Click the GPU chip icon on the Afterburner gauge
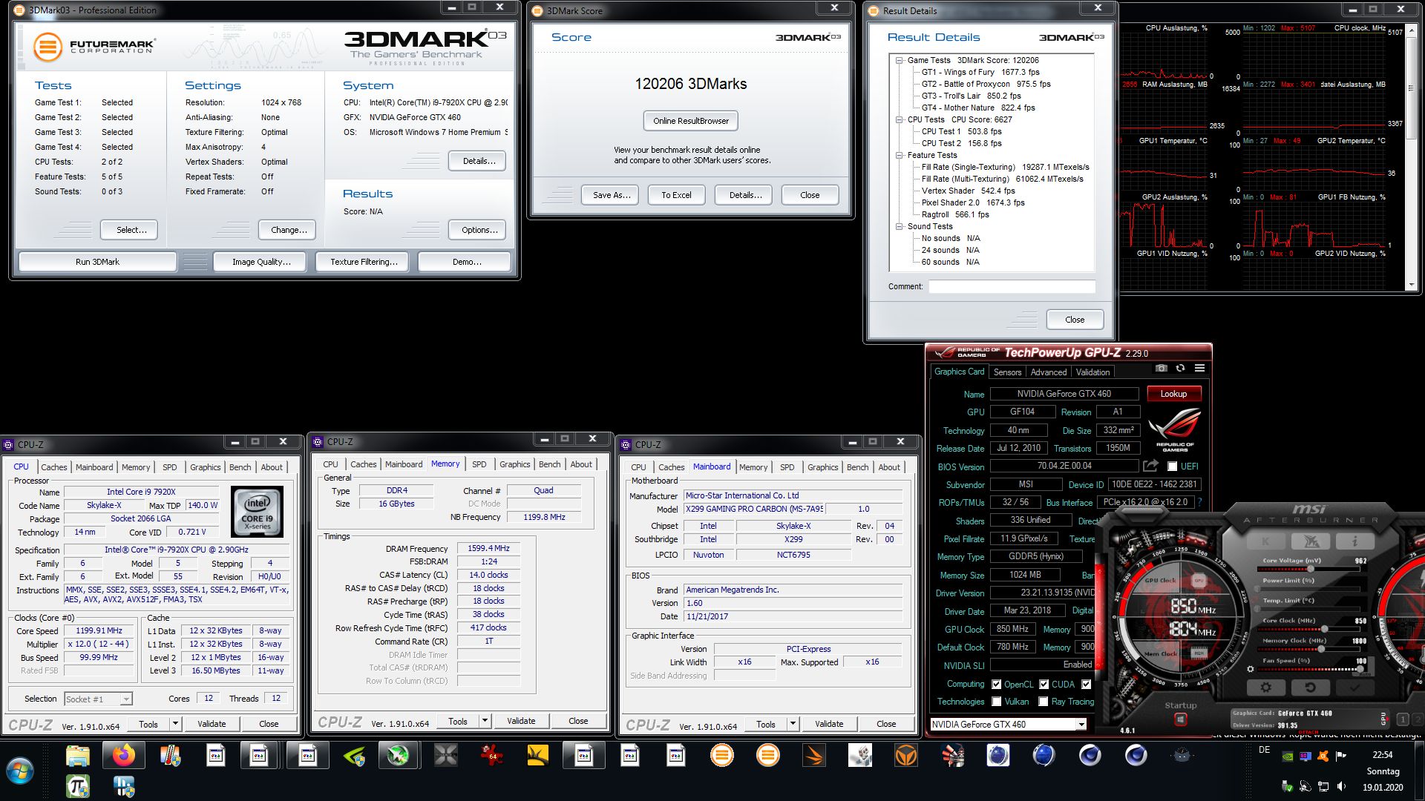 click(x=1199, y=581)
